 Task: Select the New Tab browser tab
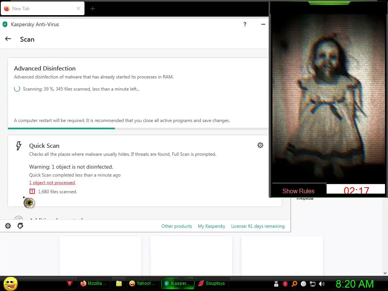[x=42, y=9]
